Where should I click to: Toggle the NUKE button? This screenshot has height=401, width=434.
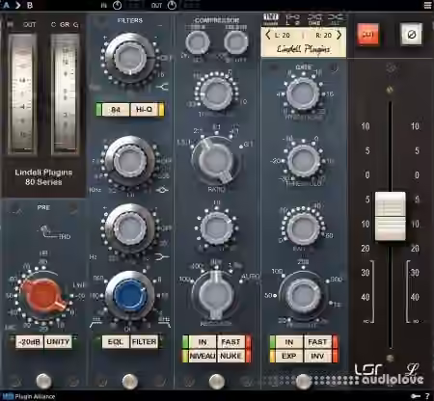[231, 356]
